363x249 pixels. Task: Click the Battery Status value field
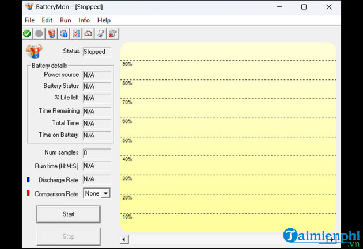click(97, 86)
